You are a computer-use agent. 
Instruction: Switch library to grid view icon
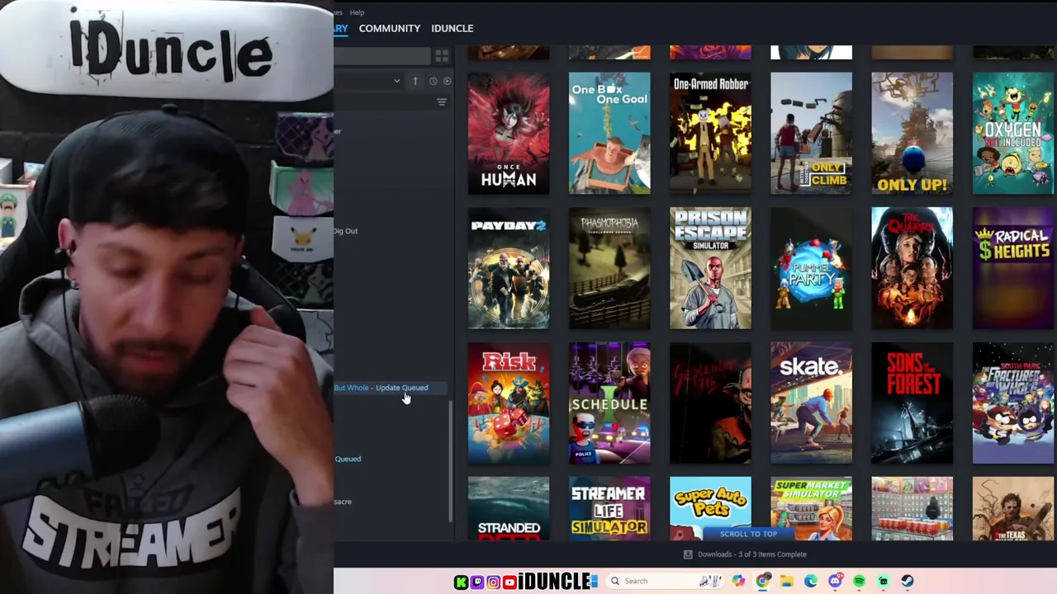coord(442,56)
